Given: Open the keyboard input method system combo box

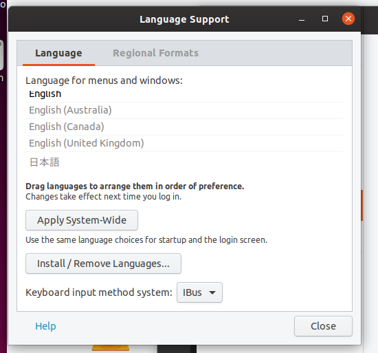Looking at the screenshot, I should pyautogui.click(x=199, y=292).
